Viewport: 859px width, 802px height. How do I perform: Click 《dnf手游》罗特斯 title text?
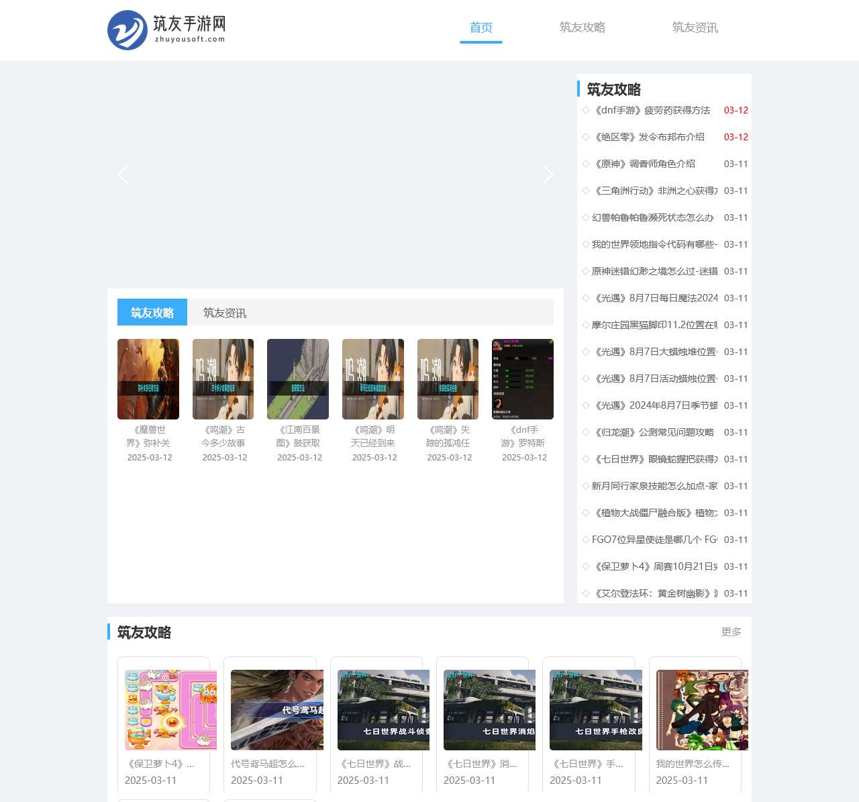[523, 436]
